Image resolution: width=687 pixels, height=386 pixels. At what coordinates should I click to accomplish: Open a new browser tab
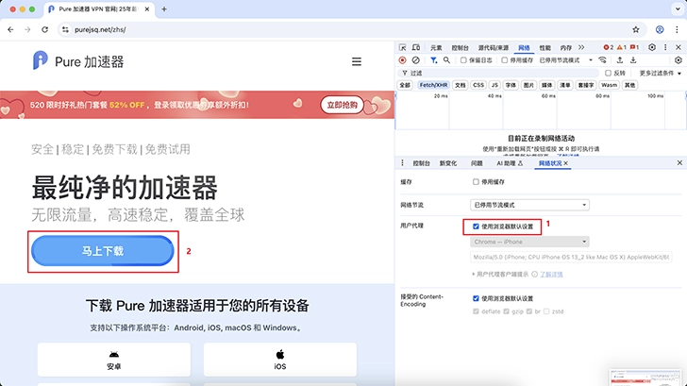pyautogui.click(x=164, y=9)
